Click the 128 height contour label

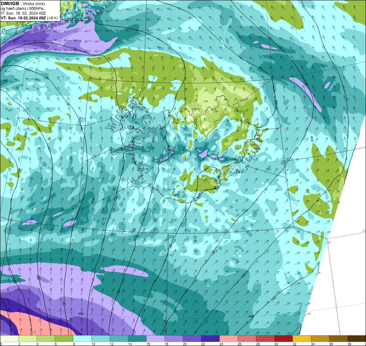(x=38, y=277)
